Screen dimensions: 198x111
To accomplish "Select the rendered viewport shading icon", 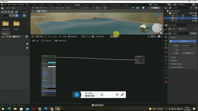I will (159, 8).
